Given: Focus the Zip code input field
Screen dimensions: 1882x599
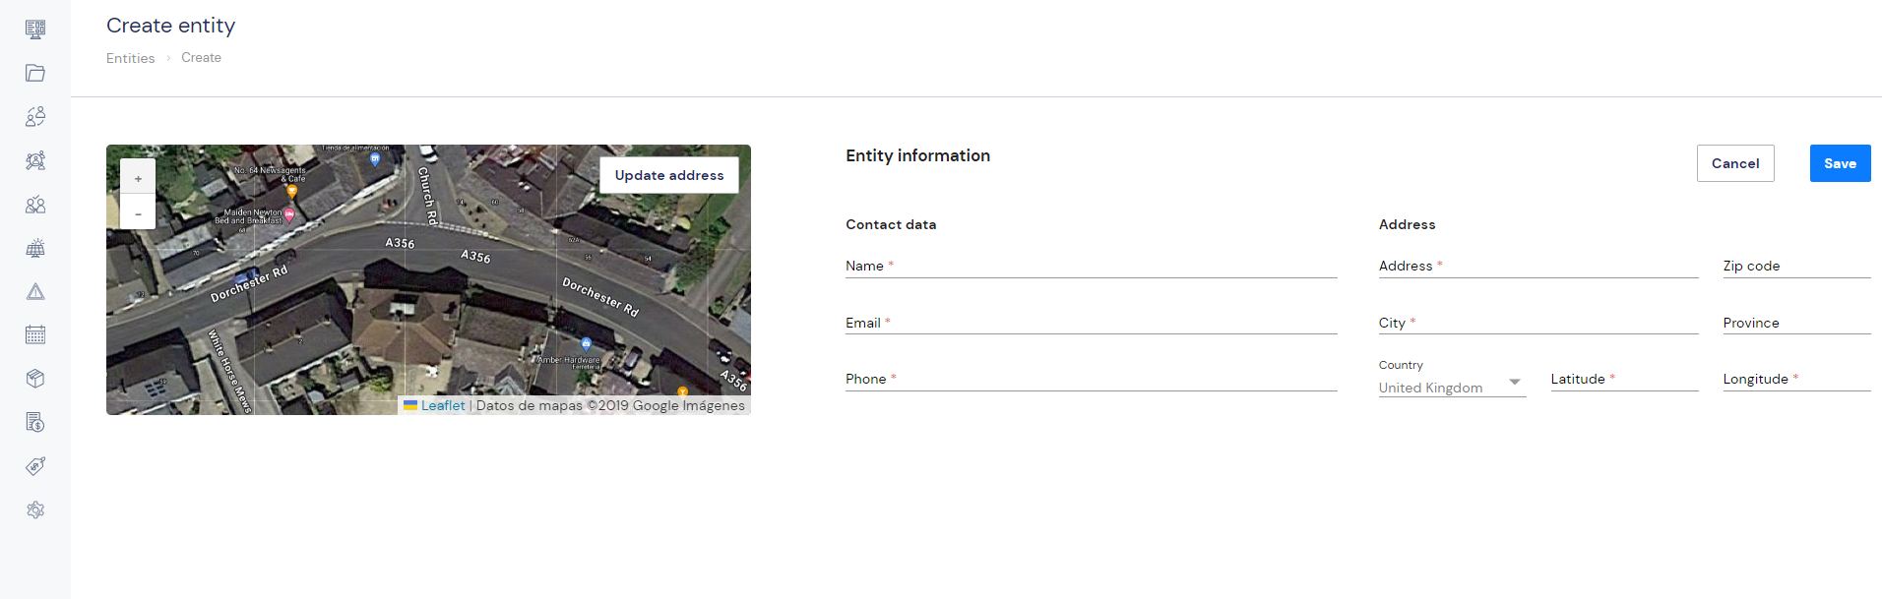Looking at the screenshot, I should (x=1796, y=266).
